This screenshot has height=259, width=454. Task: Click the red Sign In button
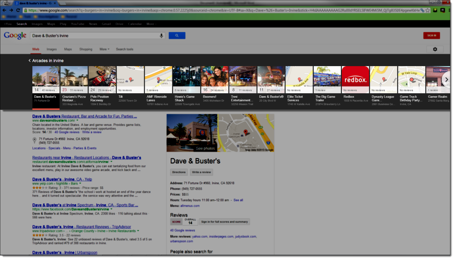coord(432,35)
